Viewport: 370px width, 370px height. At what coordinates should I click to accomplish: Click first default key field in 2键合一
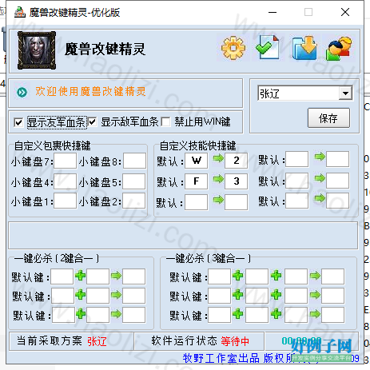tap(62, 277)
